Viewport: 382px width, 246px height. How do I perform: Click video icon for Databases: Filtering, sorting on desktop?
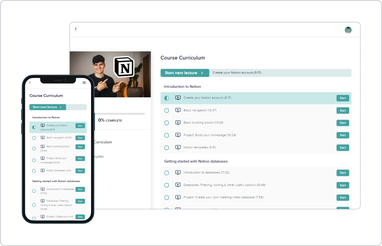pyautogui.click(x=178, y=185)
